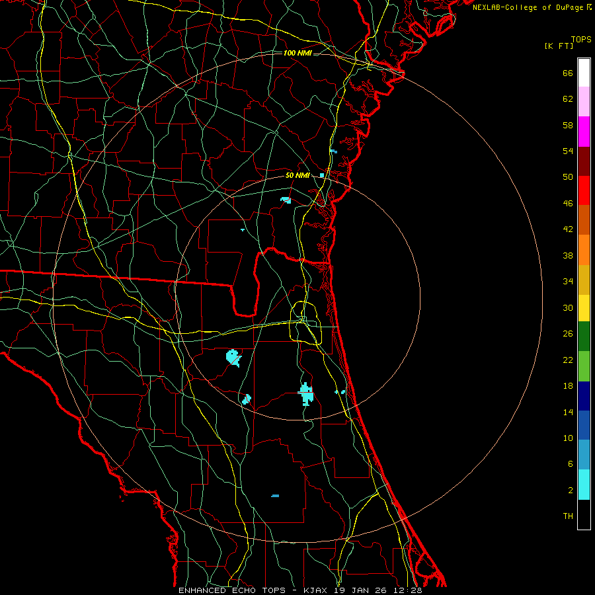Click the white swatch in the tops legend
Screen dimensions: 595x595
[584, 73]
